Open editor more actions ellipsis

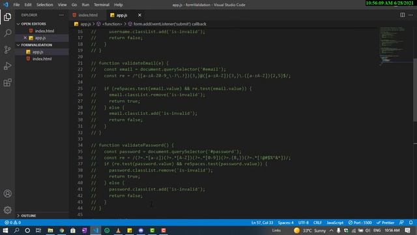[x=410, y=15]
